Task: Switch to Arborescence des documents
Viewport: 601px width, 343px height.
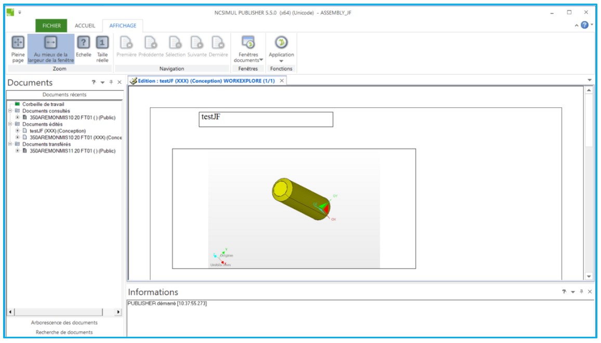Action: (64, 323)
